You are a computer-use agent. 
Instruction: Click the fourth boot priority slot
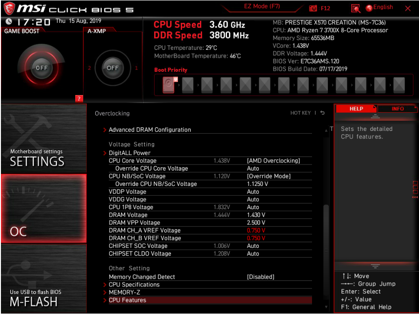[x=226, y=85]
